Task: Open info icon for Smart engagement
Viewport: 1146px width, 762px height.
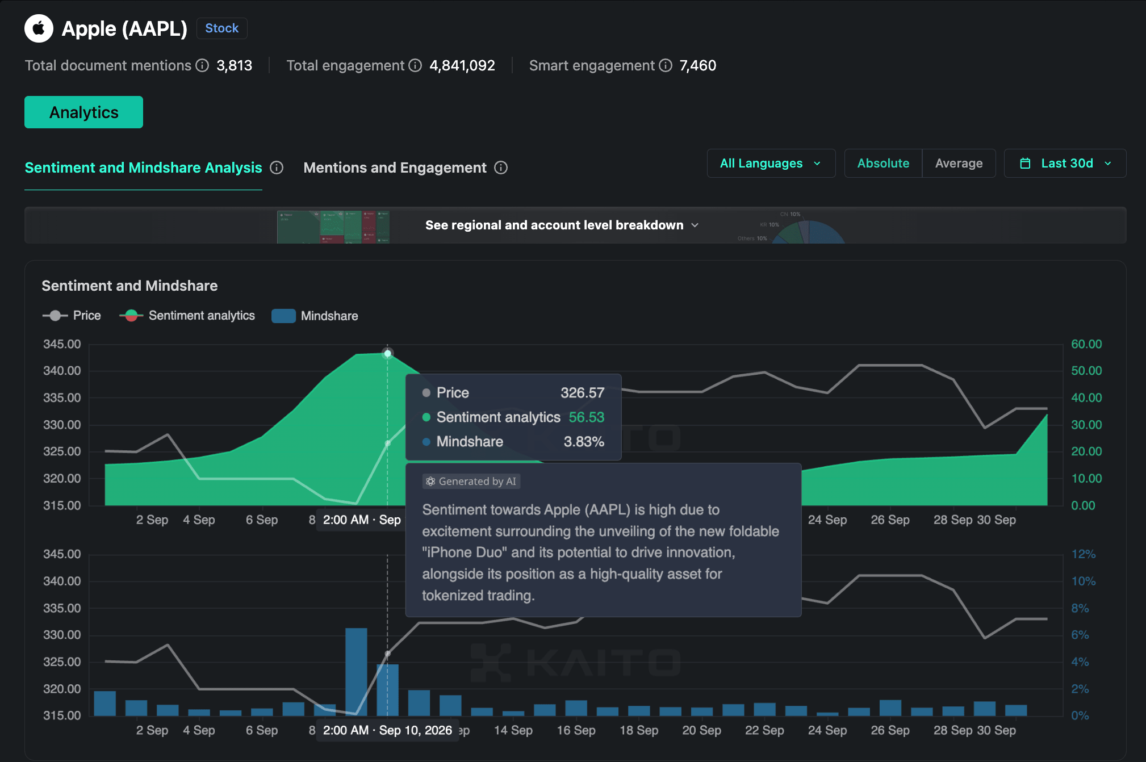Action: [x=666, y=66]
